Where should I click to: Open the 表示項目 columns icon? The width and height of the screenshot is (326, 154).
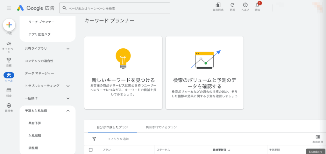[x=318, y=137]
